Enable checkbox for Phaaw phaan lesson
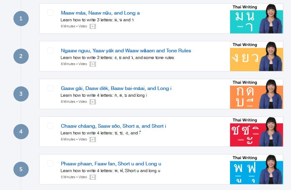Image resolution: width=291 pixels, height=190 pixels. click(50, 164)
